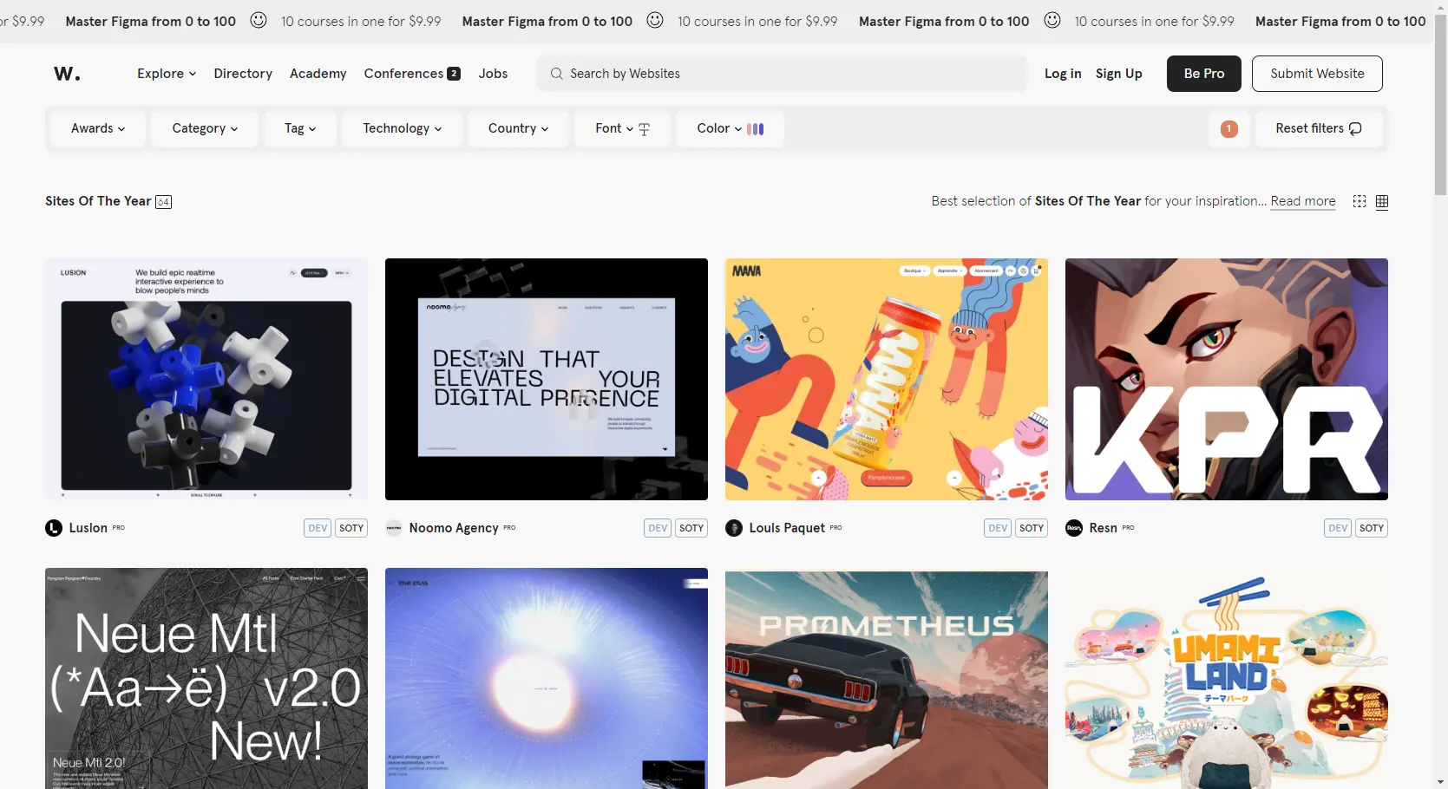Open the Lusion website thumbnail
The image size is (1448, 789).
click(x=206, y=379)
